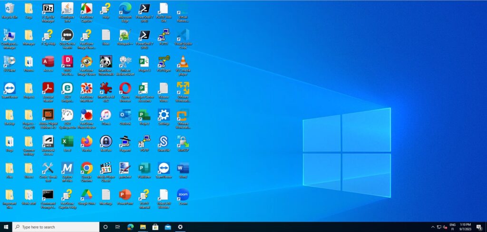Launch Notepad++ from the desktop
487x232 pixels.
point(125,35)
